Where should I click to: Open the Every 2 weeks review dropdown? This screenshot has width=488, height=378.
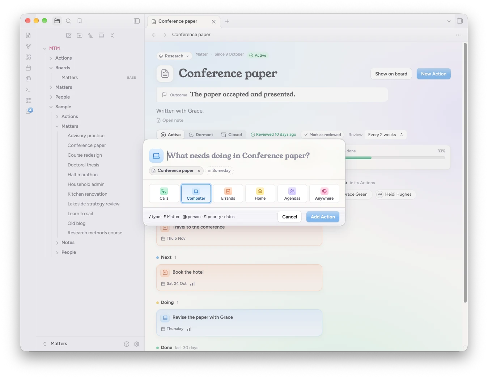tap(386, 135)
